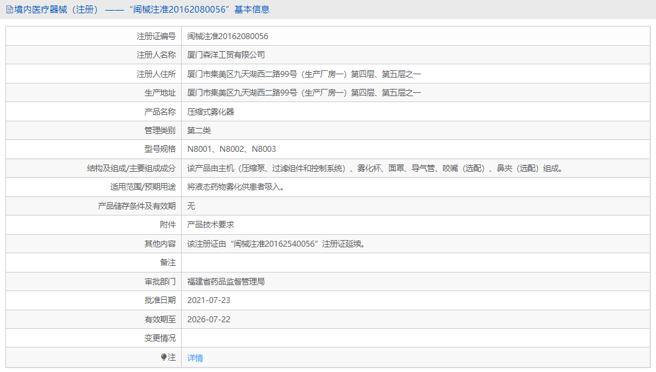
Task: Click the 无 storage condition value
Action: (x=191, y=206)
